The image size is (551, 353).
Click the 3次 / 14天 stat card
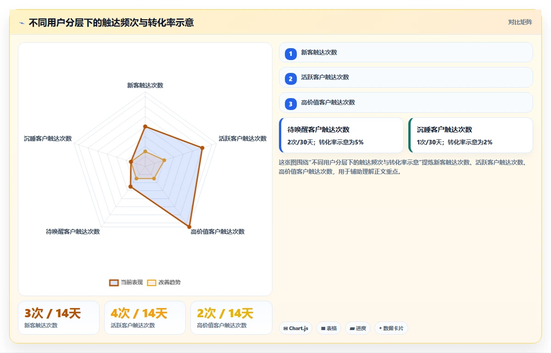(59, 318)
